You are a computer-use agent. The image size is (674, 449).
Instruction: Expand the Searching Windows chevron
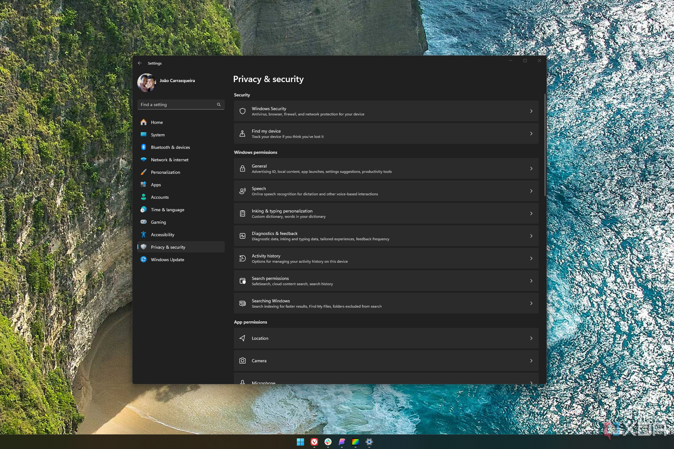(531, 303)
